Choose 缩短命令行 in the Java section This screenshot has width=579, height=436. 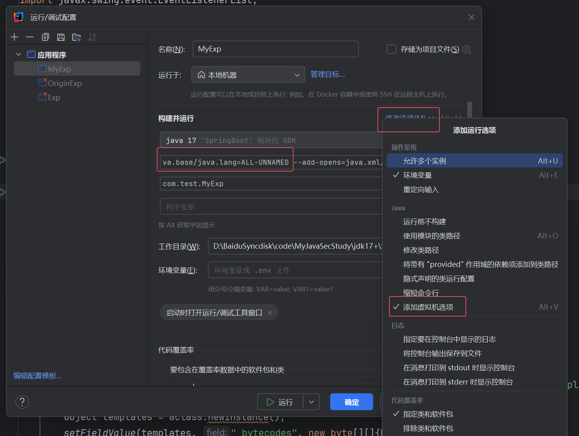click(421, 293)
